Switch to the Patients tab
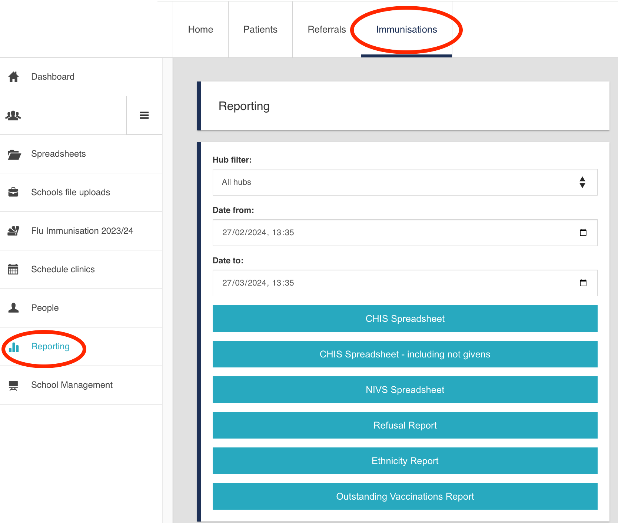The width and height of the screenshot is (618, 523). click(260, 30)
